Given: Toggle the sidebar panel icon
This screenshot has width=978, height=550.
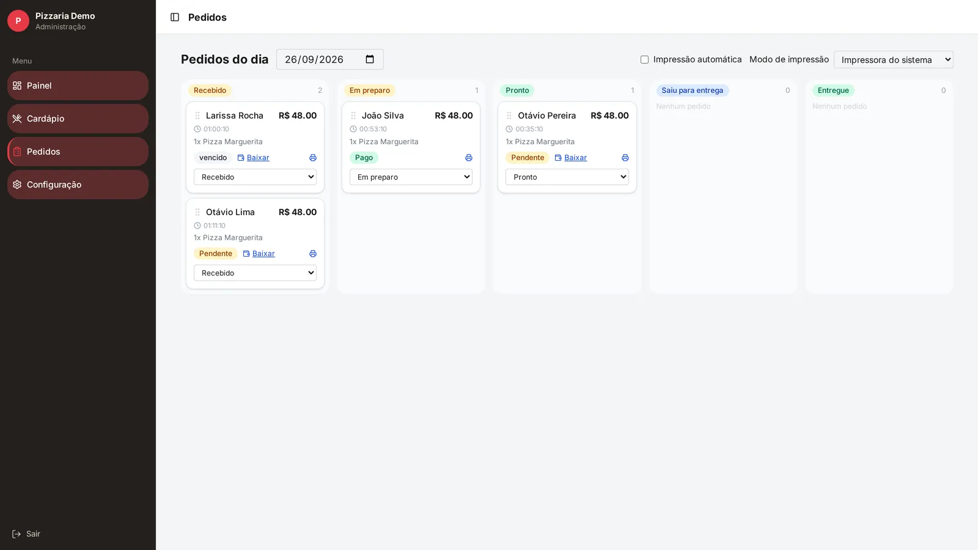Looking at the screenshot, I should point(175,17).
